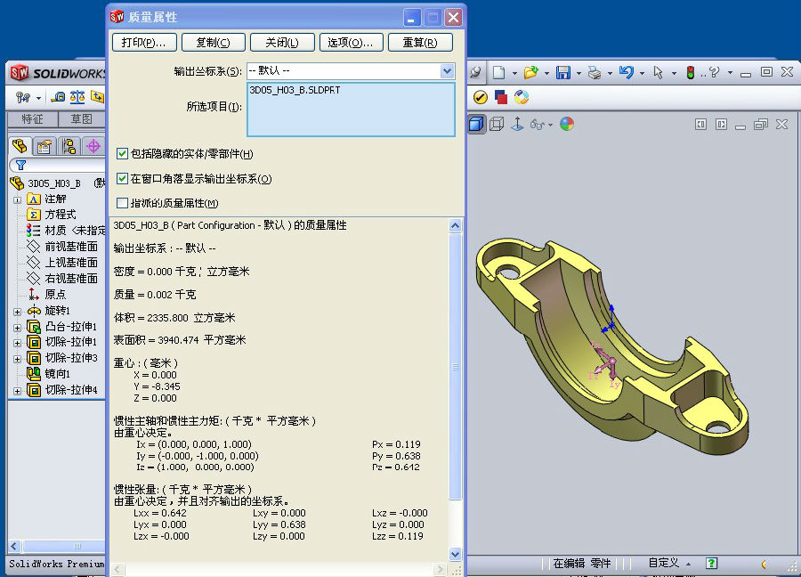
Task: Click the Mass Properties scale icon
Action: (77, 97)
